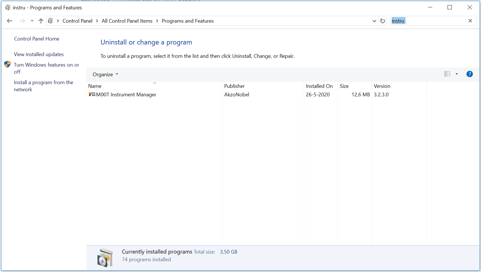Open the Help question mark icon
This screenshot has width=481, height=272.
(469, 74)
